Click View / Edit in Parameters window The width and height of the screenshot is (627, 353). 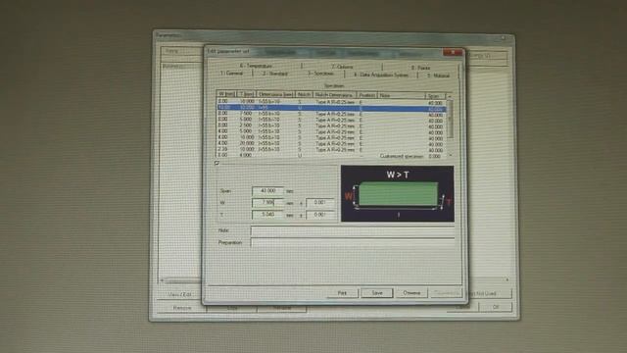point(180,294)
